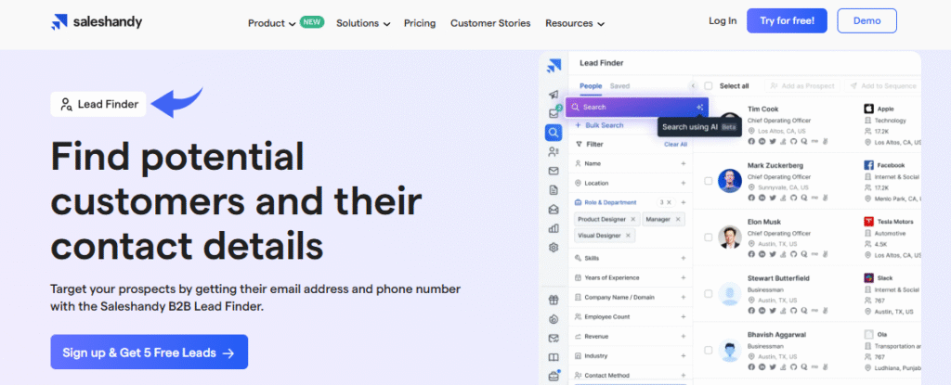Viewport: 951px width, 385px height.
Task: Select Stewart Butterfield's row checkbox
Action: pos(709,293)
